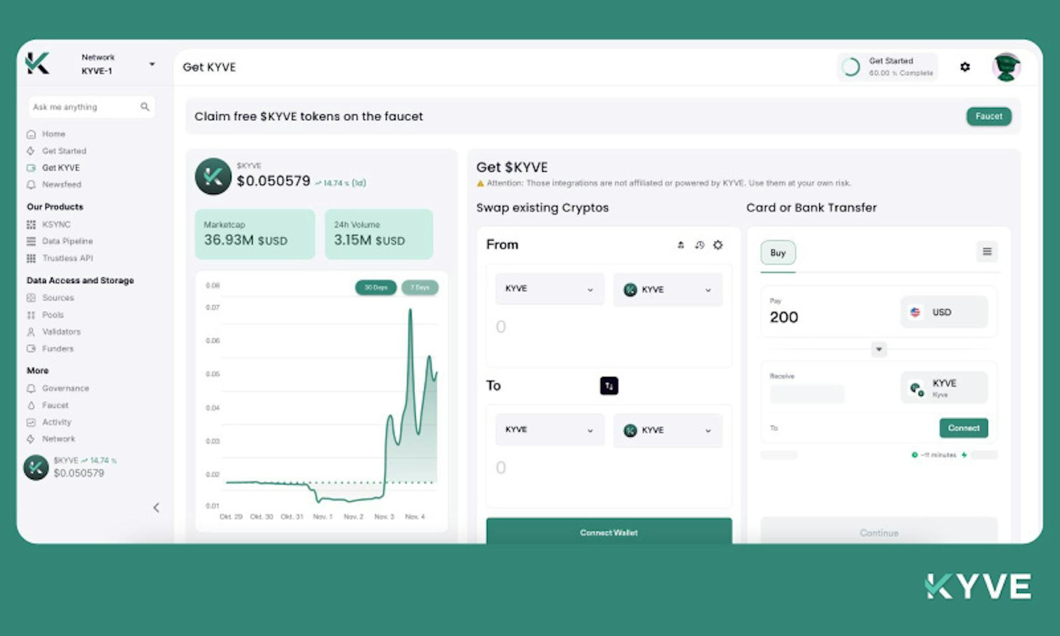Screen dimensions: 1060x636
Task: Open the To token KYVE dropdown
Action: point(667,430)
